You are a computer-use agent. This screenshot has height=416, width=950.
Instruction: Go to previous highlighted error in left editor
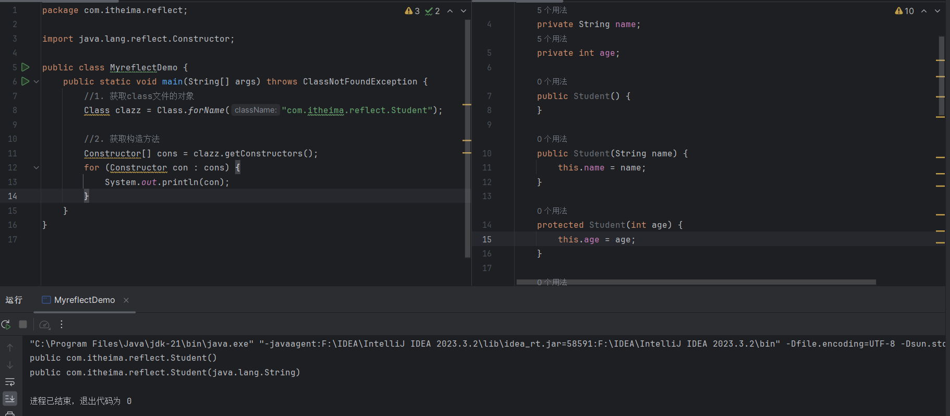pyautogui.click(x=450, y=11)
